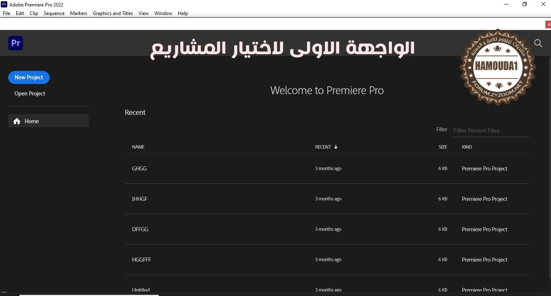Click GHGG's '3 months ago' date
This screenshot has height=296, width=551.
328,168
